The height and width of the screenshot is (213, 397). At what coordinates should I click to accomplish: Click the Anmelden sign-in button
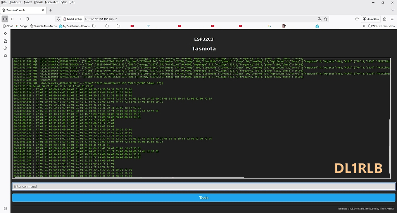coord(371,19)
